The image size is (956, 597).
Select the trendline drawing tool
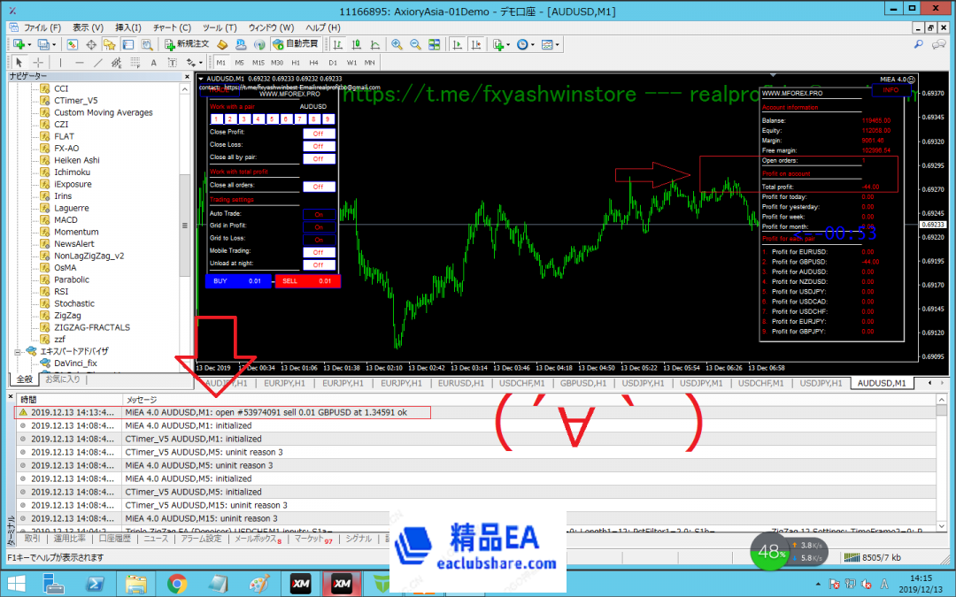(97, 63)
